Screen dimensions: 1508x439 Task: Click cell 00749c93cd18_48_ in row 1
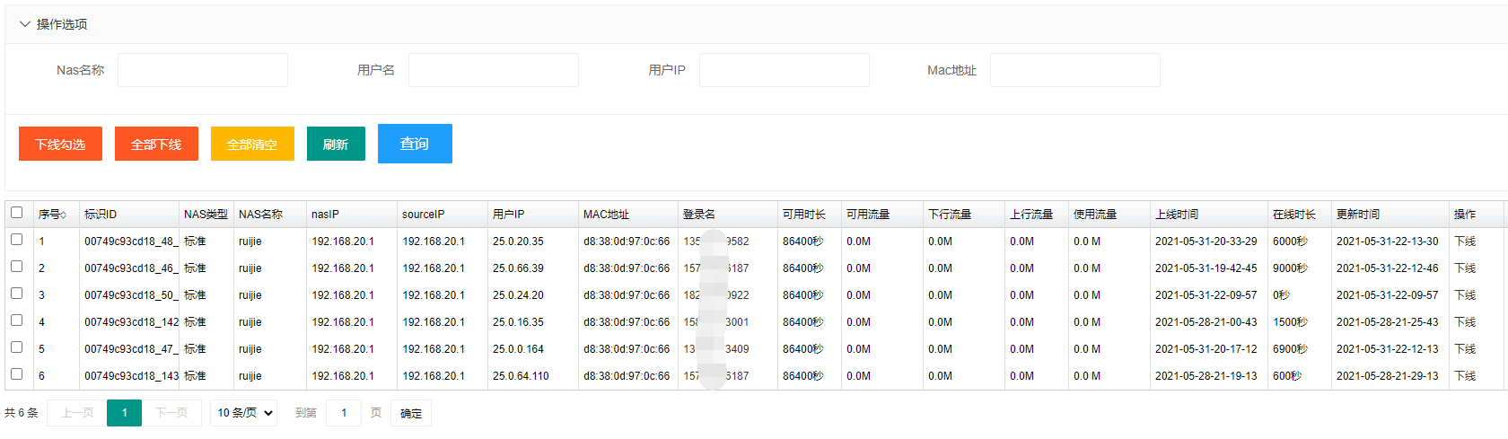coord(131,241)
